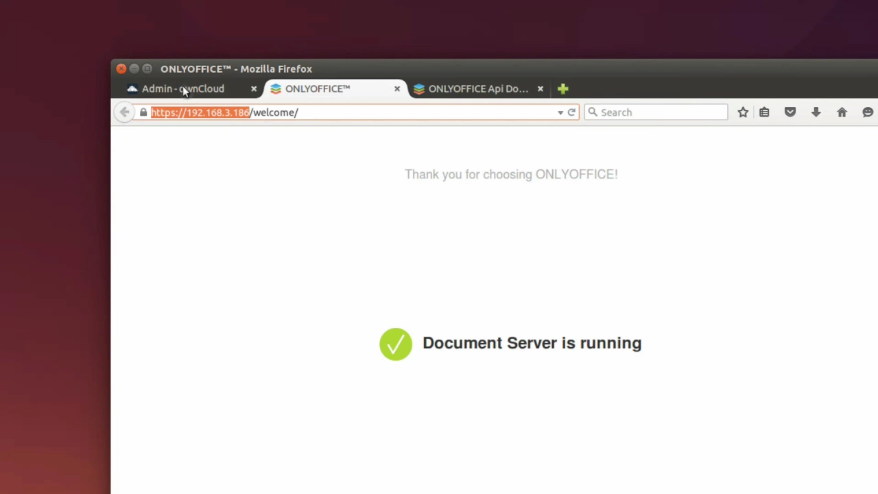Screen dimensions: 878x494
Task: Close the Admin - ownCloud tab
Action: (254, 89)
